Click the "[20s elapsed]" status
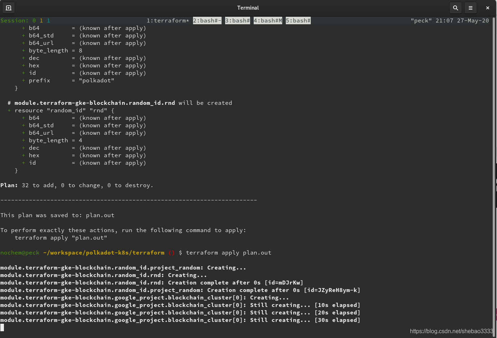This screenshot has height=338, width=497. click(338, 313)
